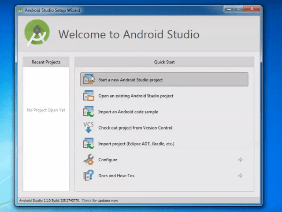Image resolution: width=282 pixels, height=212 pixels.
Task: Expand the Docs and How-Tos arrow
Action: (240, 175)
